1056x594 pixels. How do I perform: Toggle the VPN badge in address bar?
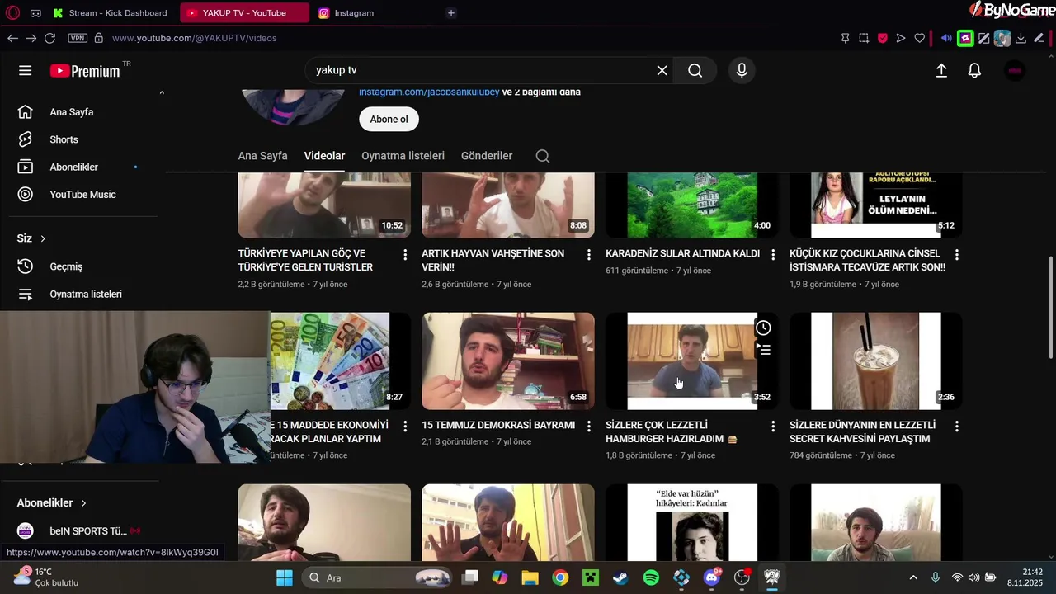point(78,38)
